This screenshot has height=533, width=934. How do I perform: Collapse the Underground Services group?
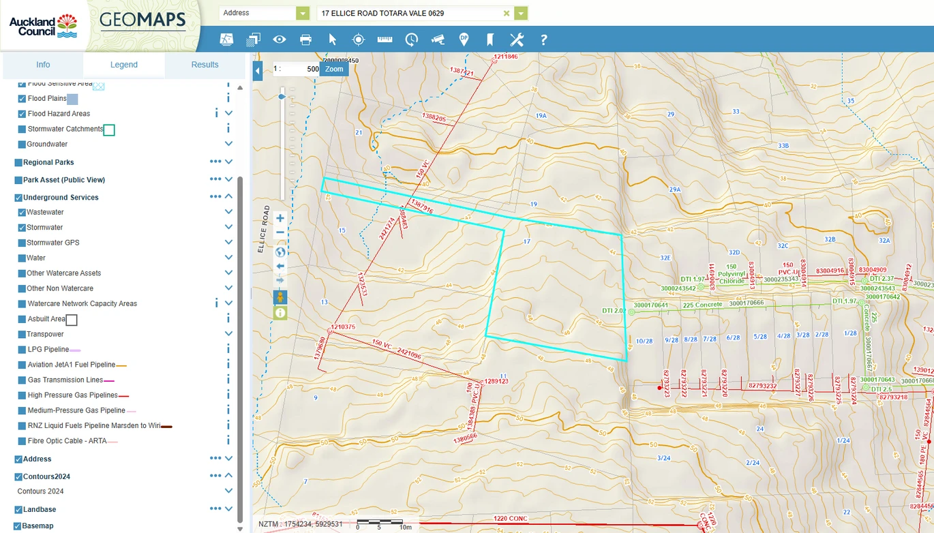[229, 197]
